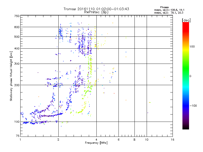
Task: Click the 'Phases' header label
Action: point(164,7)
